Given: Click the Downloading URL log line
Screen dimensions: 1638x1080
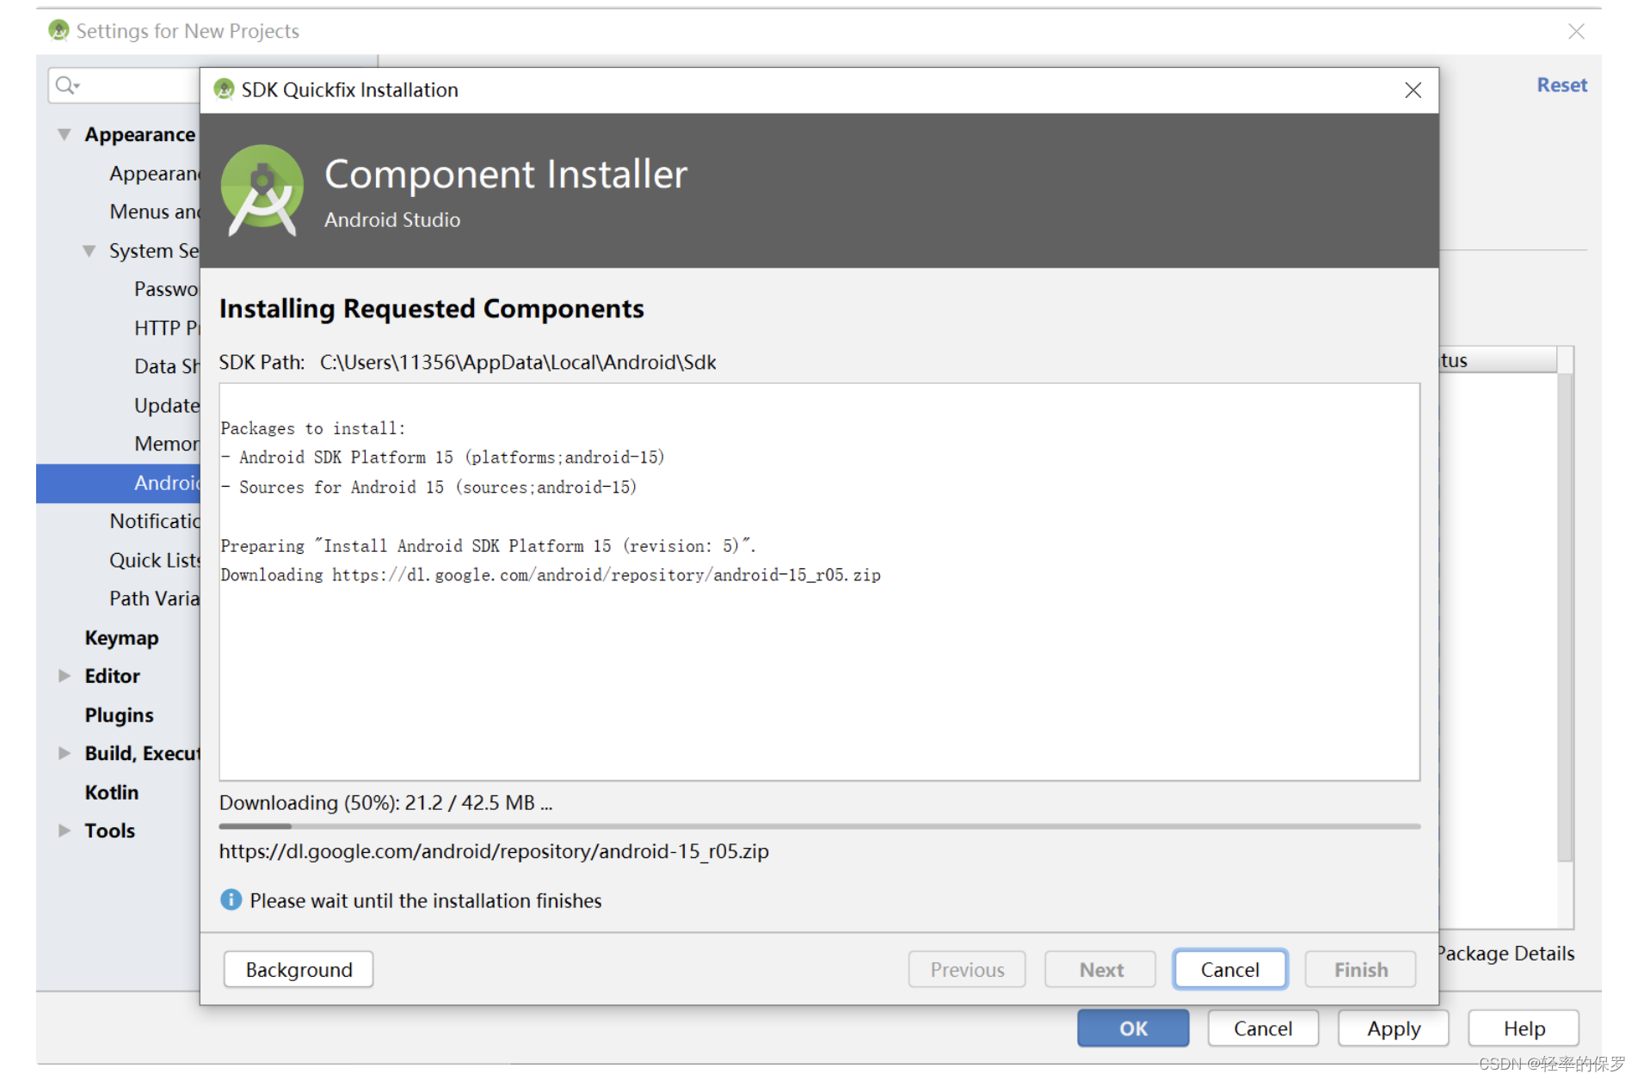Looking at the screenshot, I should pyautogui.click(x=551, y=575).
